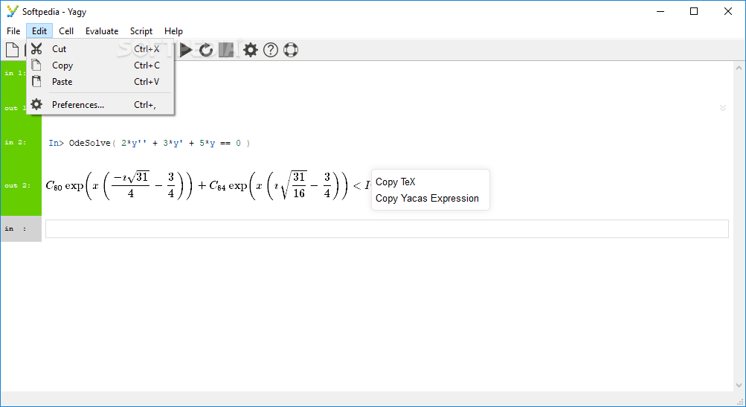Close the open Edit menu
The height and width of the screenshot is (407, 746).
(39, 31)
